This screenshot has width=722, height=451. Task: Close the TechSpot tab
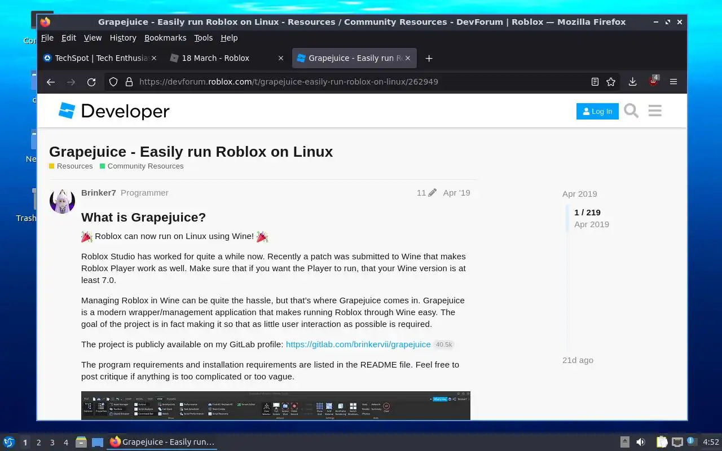[x=155, y=58]
